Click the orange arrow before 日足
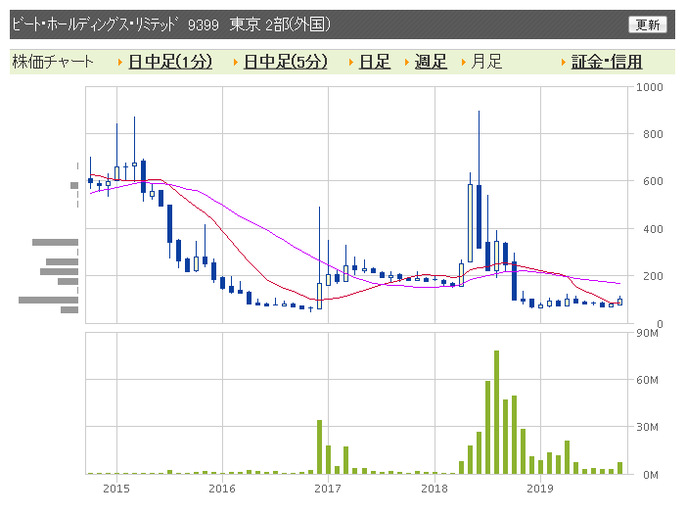Image resolution: width=686 pixels, height=514 pixels. point(351,63)
